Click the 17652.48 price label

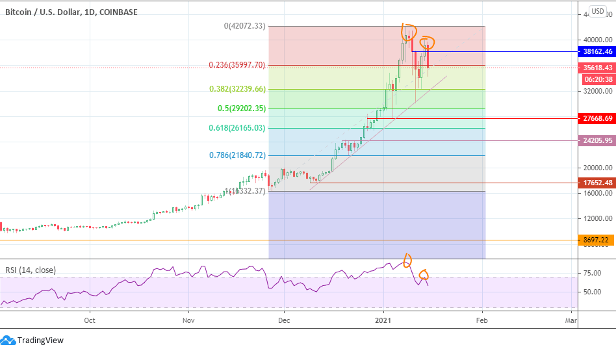tap(597, 183)
